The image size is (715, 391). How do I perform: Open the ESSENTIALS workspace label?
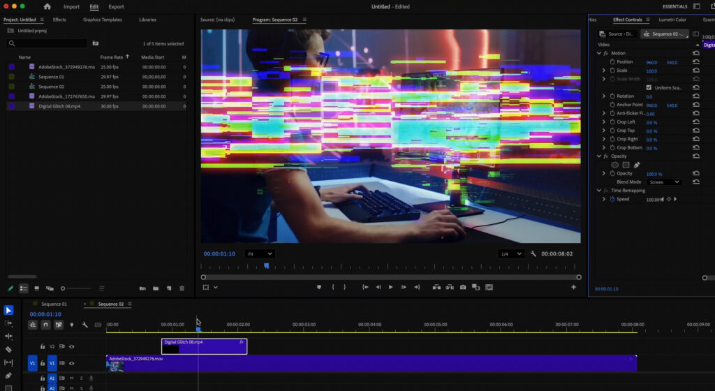point(675,7)
